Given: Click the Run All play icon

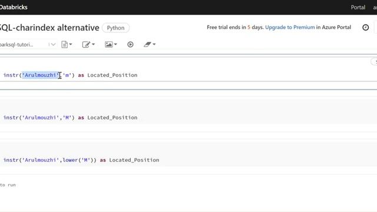Looking at the screenshot, I should (130, 45).
